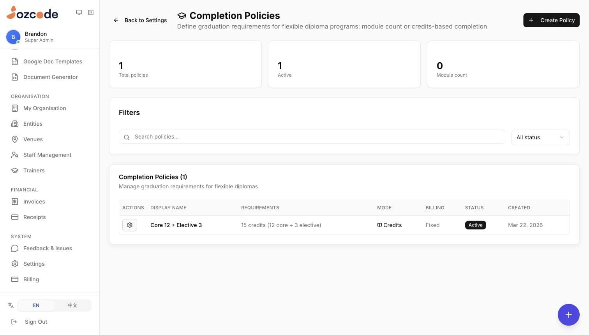Click the monitor display icon in sidebar header
589x335 pixels.
[79, 12]
